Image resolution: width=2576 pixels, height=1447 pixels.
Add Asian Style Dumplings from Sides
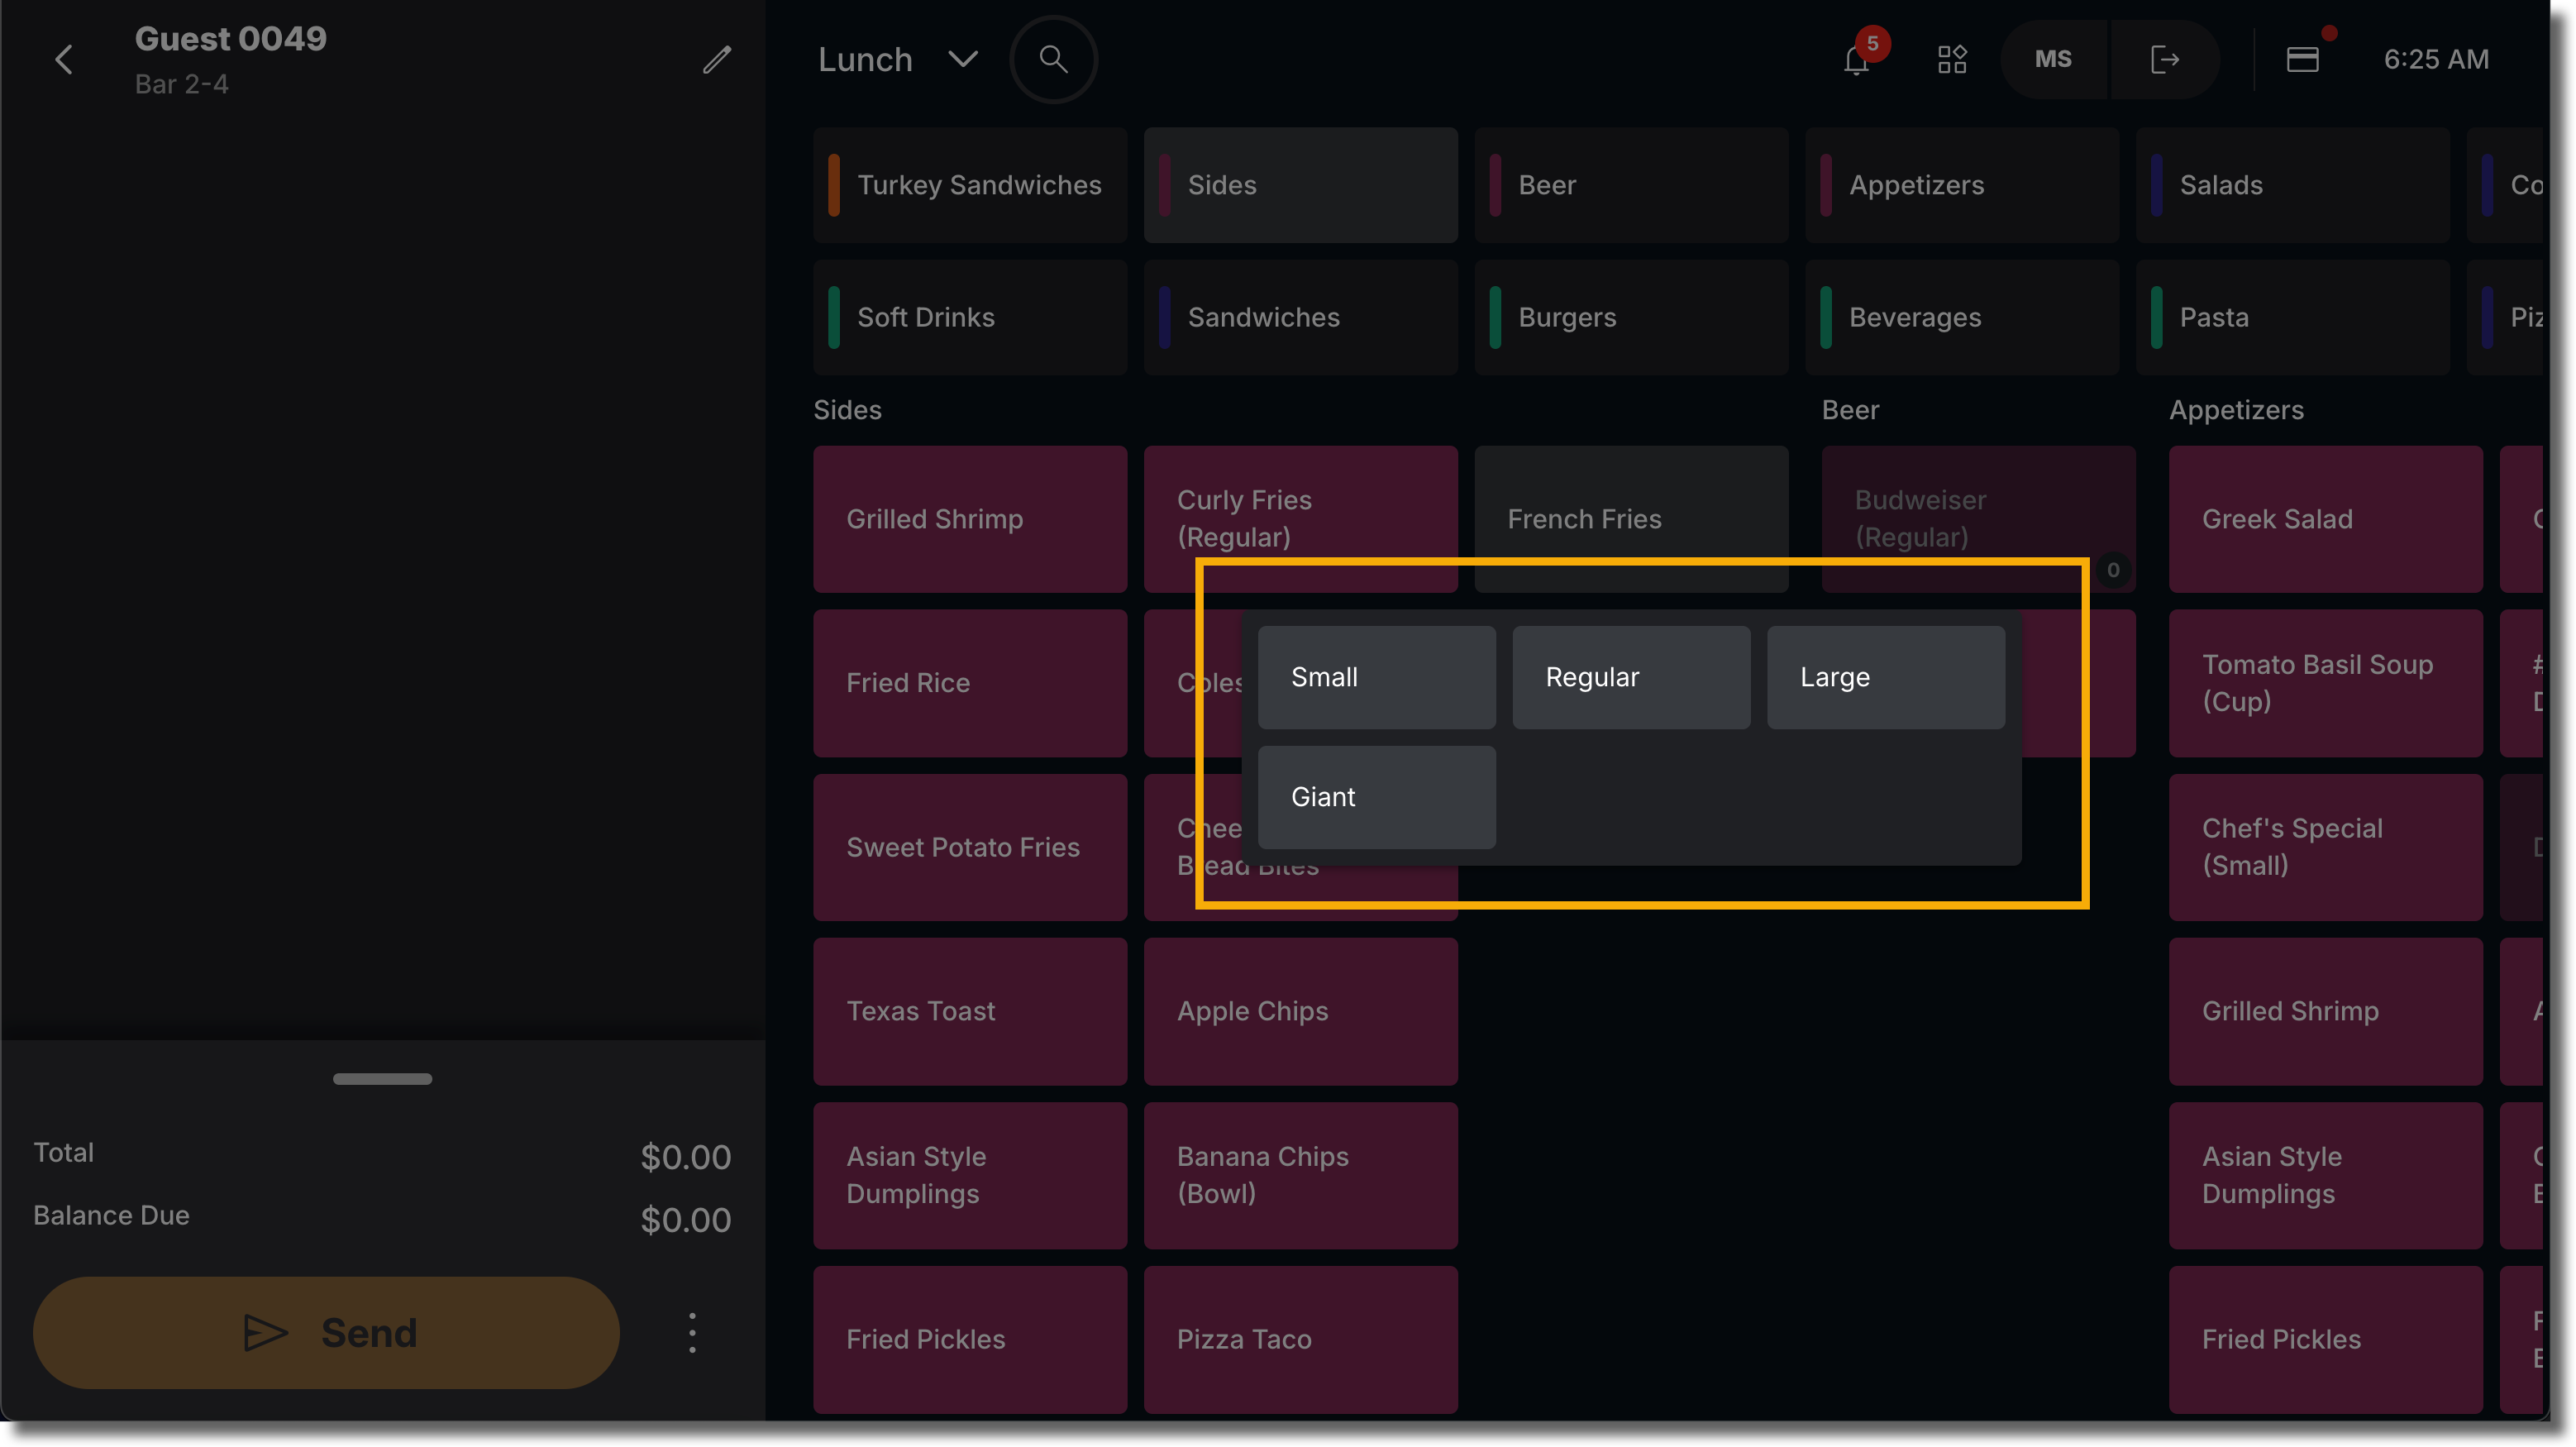pos(970,1175)
